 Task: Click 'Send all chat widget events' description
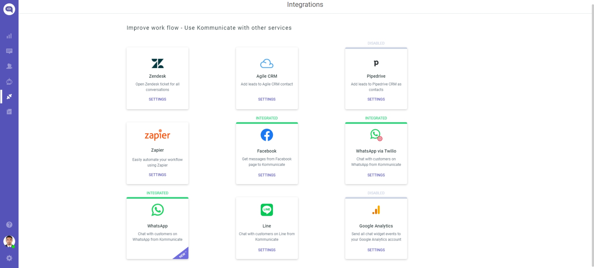point(376,237)
